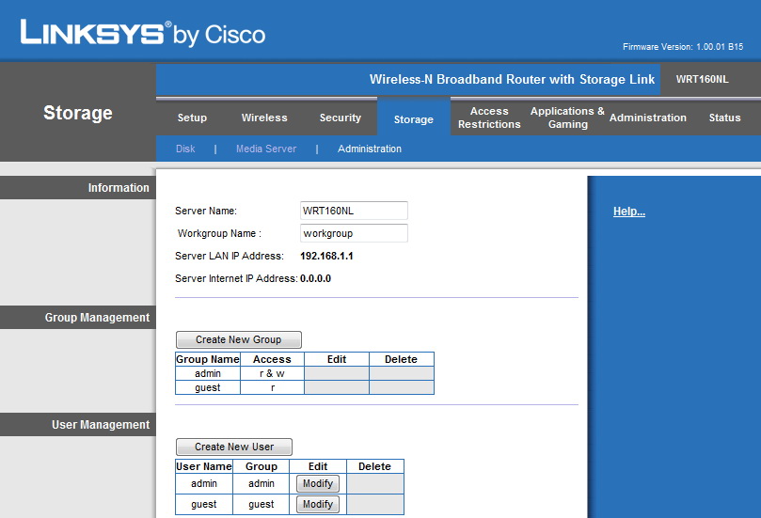Screen dimensions: 761x518
Task: Open the Access Restrictions tab
Action: coord(489,118)
